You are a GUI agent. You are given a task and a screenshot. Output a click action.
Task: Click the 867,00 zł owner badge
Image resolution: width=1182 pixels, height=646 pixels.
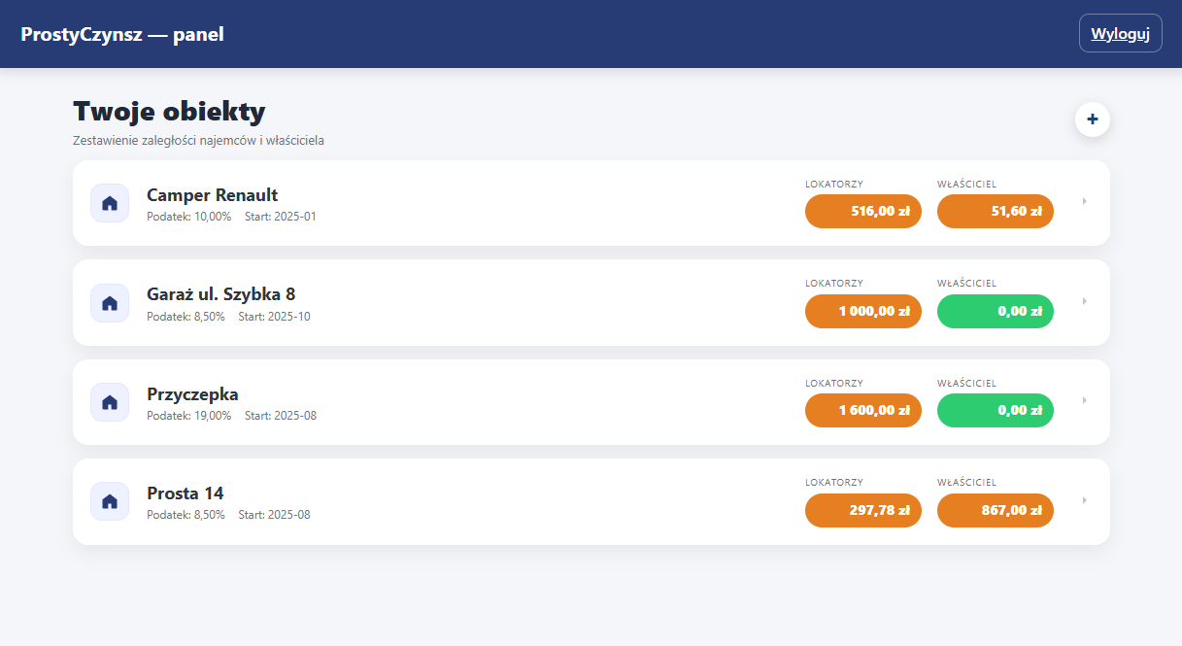point(995,510)
